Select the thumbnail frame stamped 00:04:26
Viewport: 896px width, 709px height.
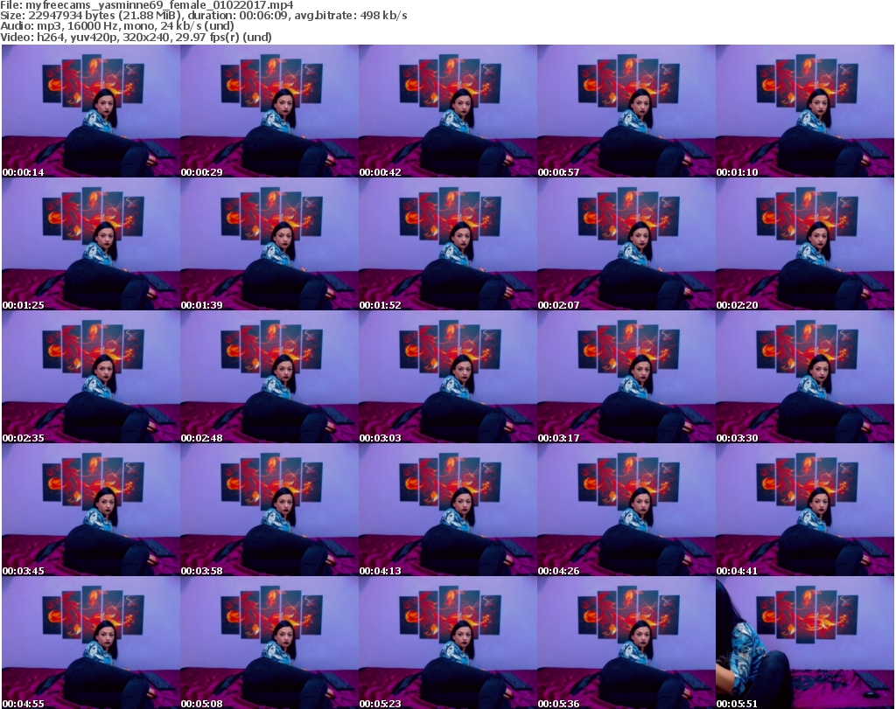tap(626, 510)
